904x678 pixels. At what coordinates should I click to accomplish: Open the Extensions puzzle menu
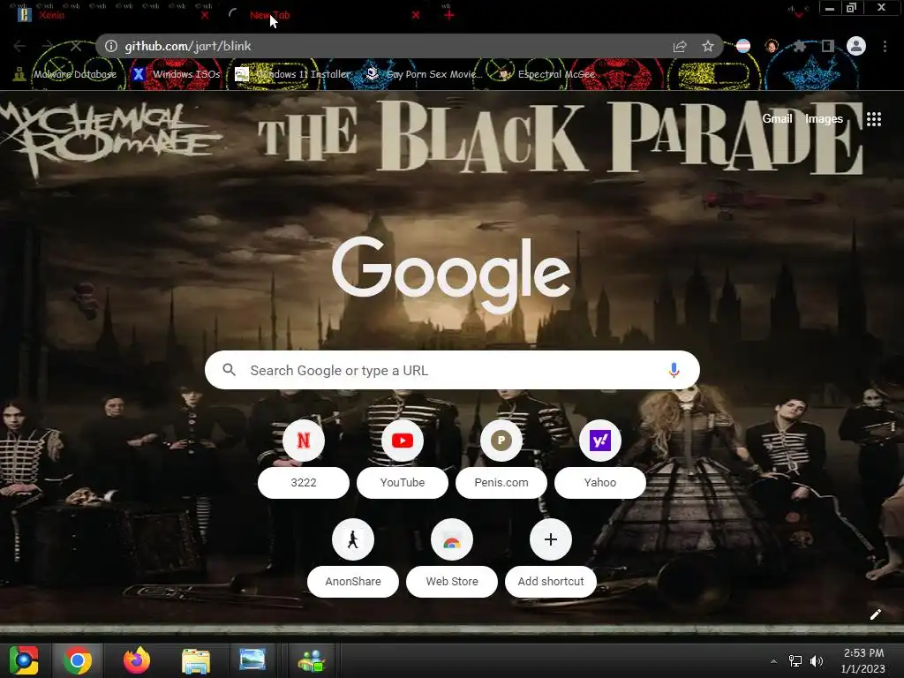pyautogui.click(x=799, y=46)
